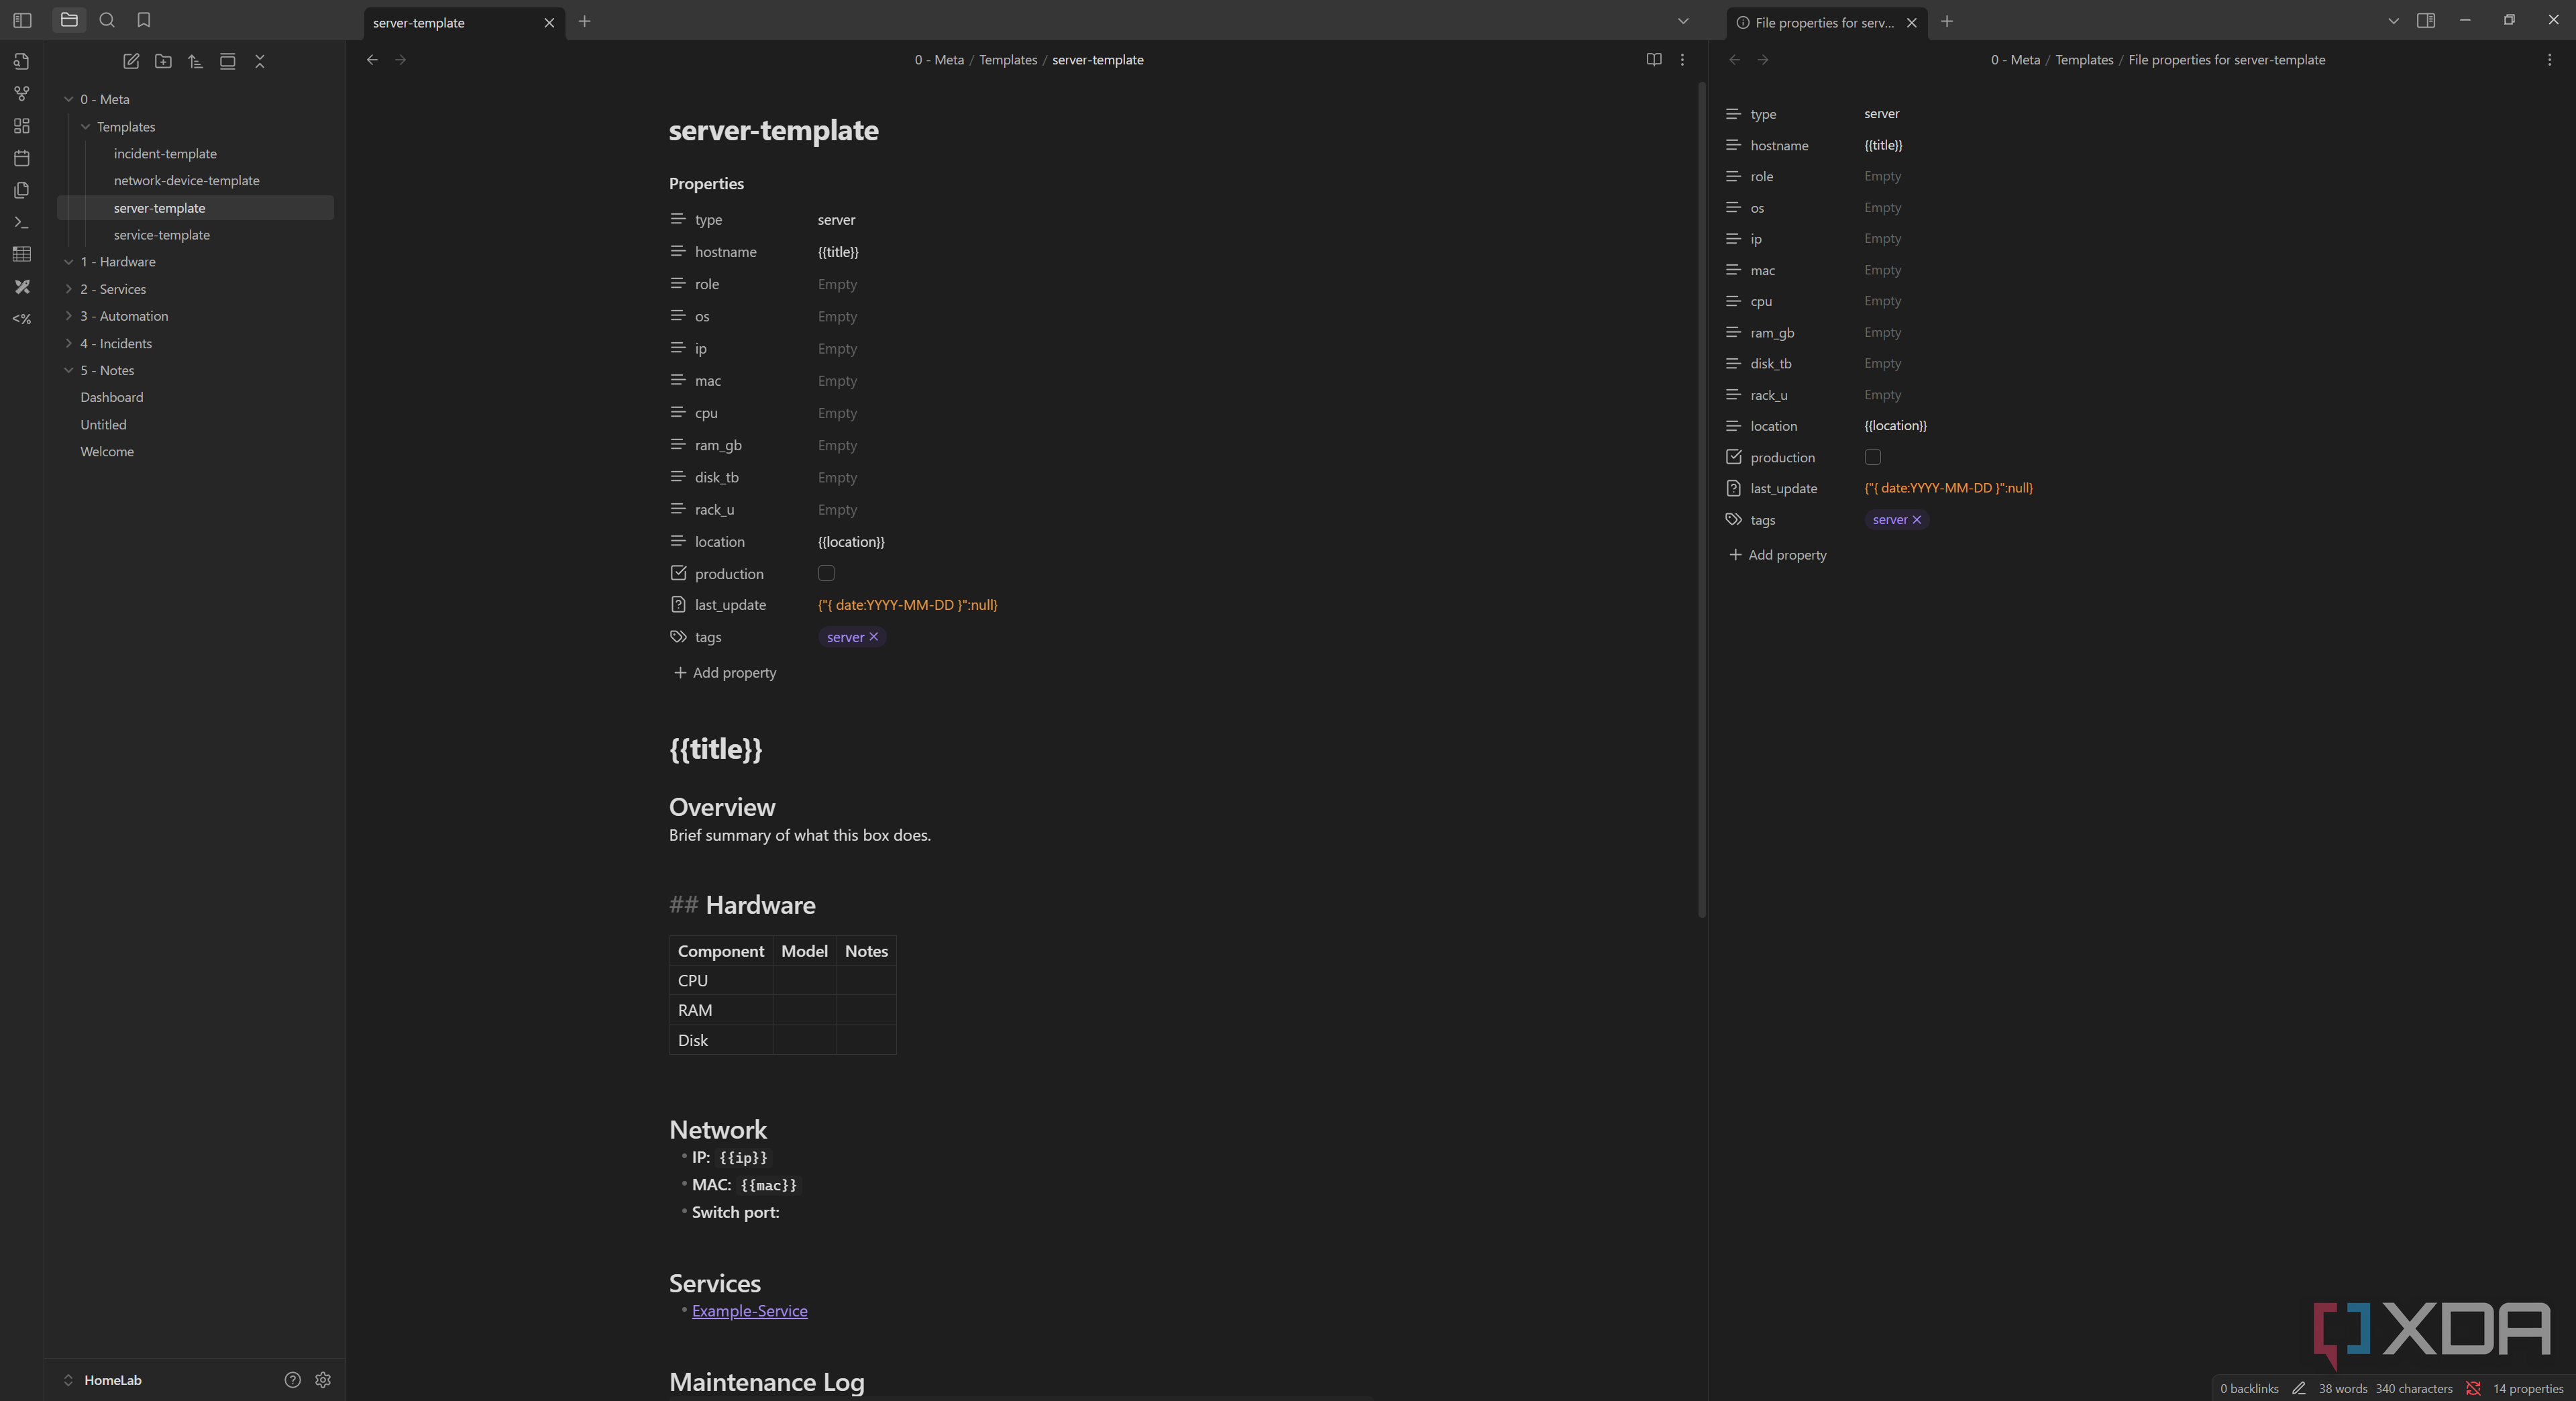Screen dimensions: 2576x1401
Task: Expand the 4 - Incidents folder
Action: 69,343
